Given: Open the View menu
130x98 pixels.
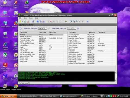Looking at the screenshot, I should point(25,18).
